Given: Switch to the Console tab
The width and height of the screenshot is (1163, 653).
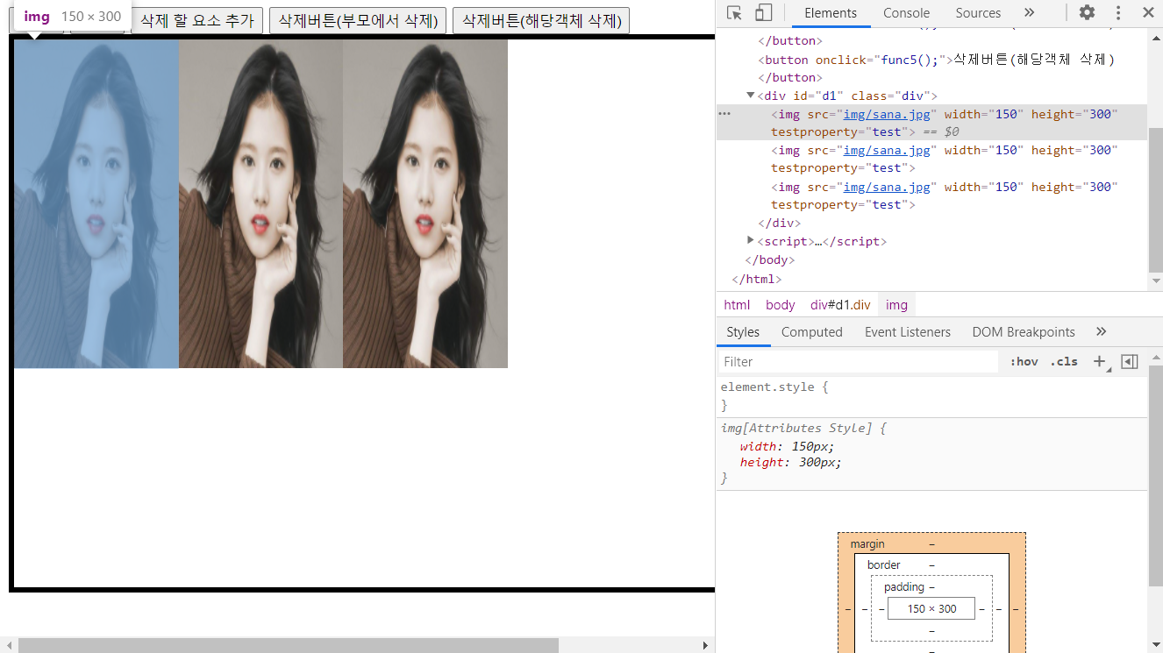Looking at the screenshot, I should 906,12.
